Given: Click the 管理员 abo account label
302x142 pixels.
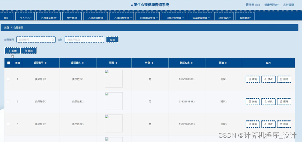Looking at the screenshot, I should pyautogui.click(x=253, y=5).
